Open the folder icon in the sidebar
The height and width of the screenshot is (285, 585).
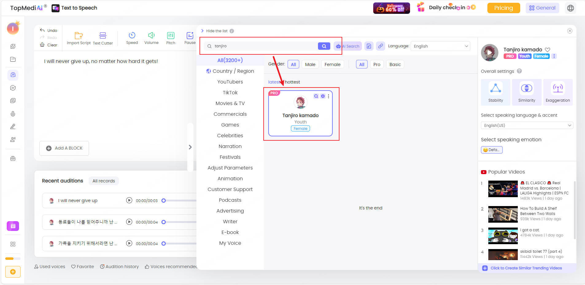pos(13,59)
